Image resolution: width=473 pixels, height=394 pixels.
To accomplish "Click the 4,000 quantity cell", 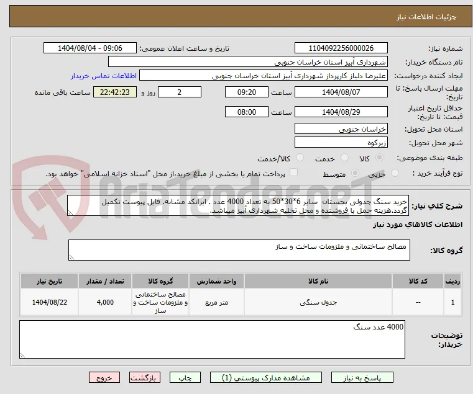I will [105, 302].
